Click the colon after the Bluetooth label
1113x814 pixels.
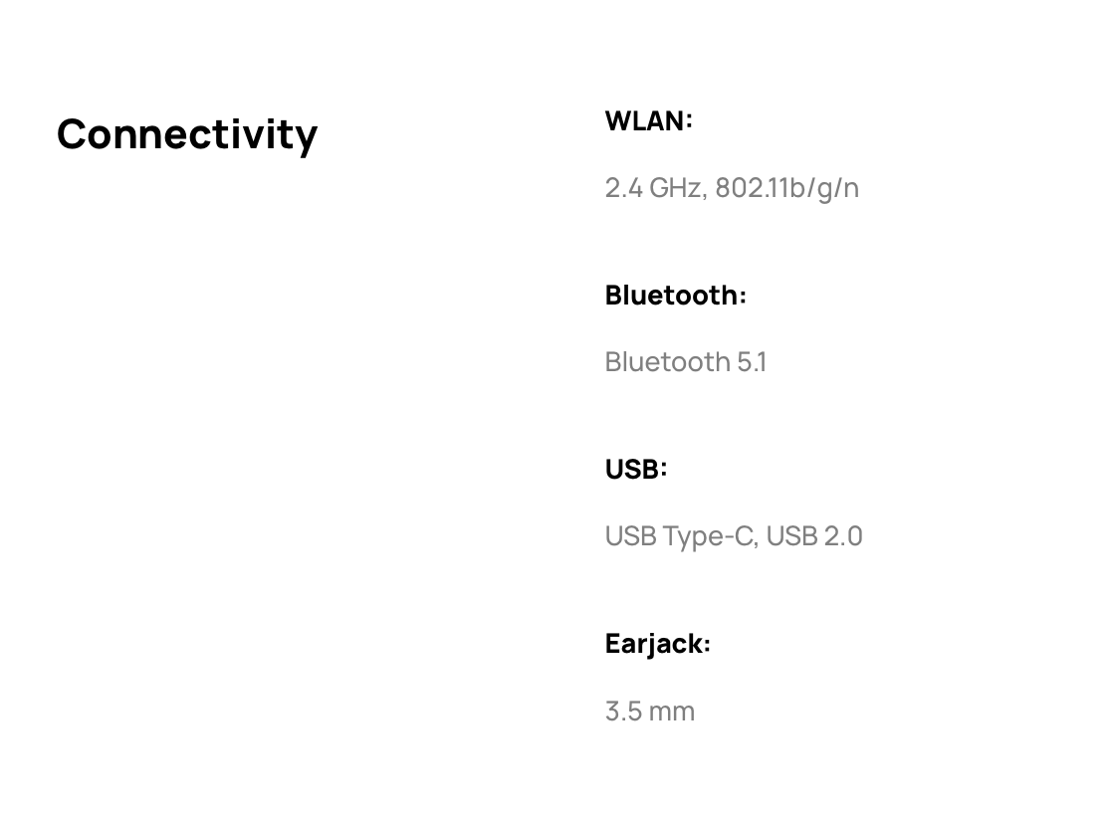pos(743,297)
